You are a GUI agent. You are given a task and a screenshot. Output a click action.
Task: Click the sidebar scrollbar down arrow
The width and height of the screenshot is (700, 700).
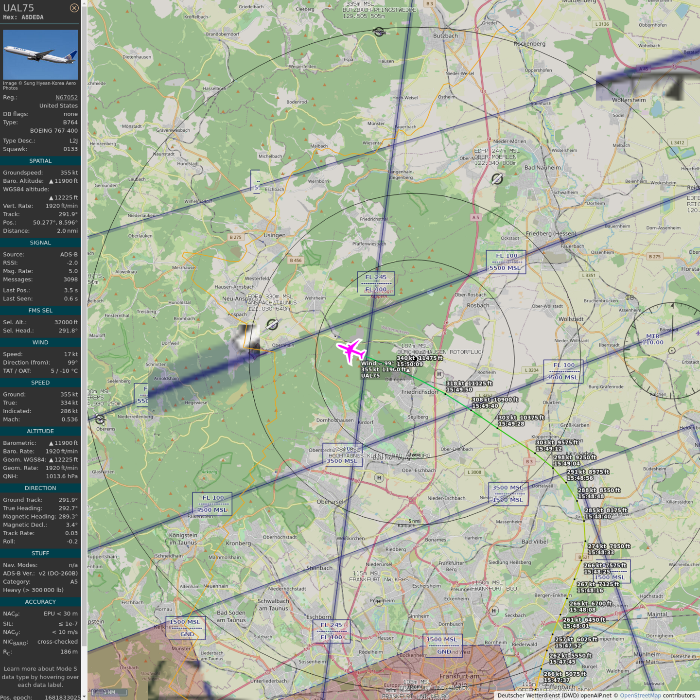point(84,697)
